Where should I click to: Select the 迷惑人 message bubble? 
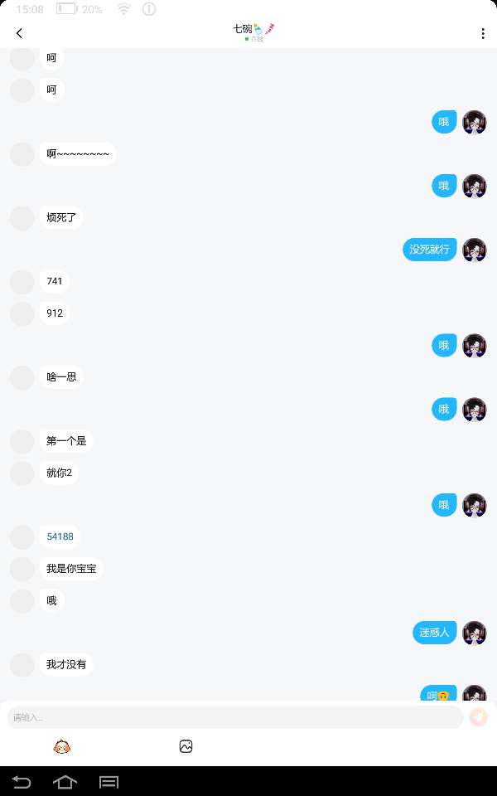(x=435, y=633)
